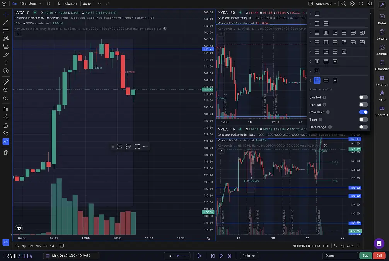Click the Sell button
This screenshot has height=261, width=389.
click(x=379, y=256)
